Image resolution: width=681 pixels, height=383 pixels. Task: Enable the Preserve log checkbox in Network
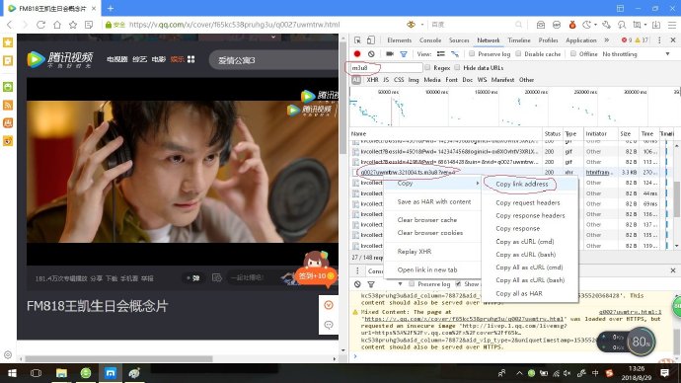click(x=472, y=54)
